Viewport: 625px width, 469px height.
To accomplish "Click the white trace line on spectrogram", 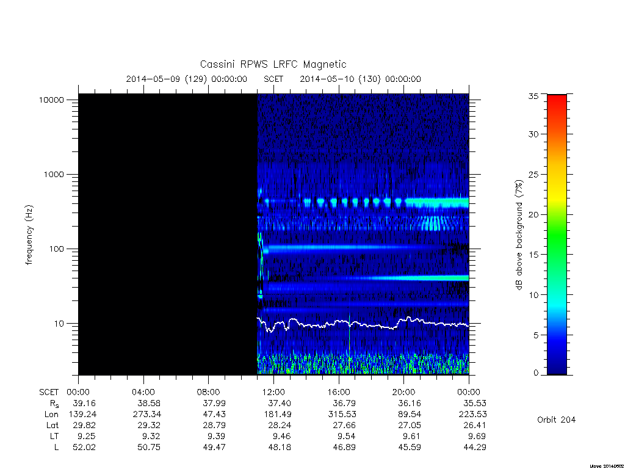I will (x=363, y=324).
